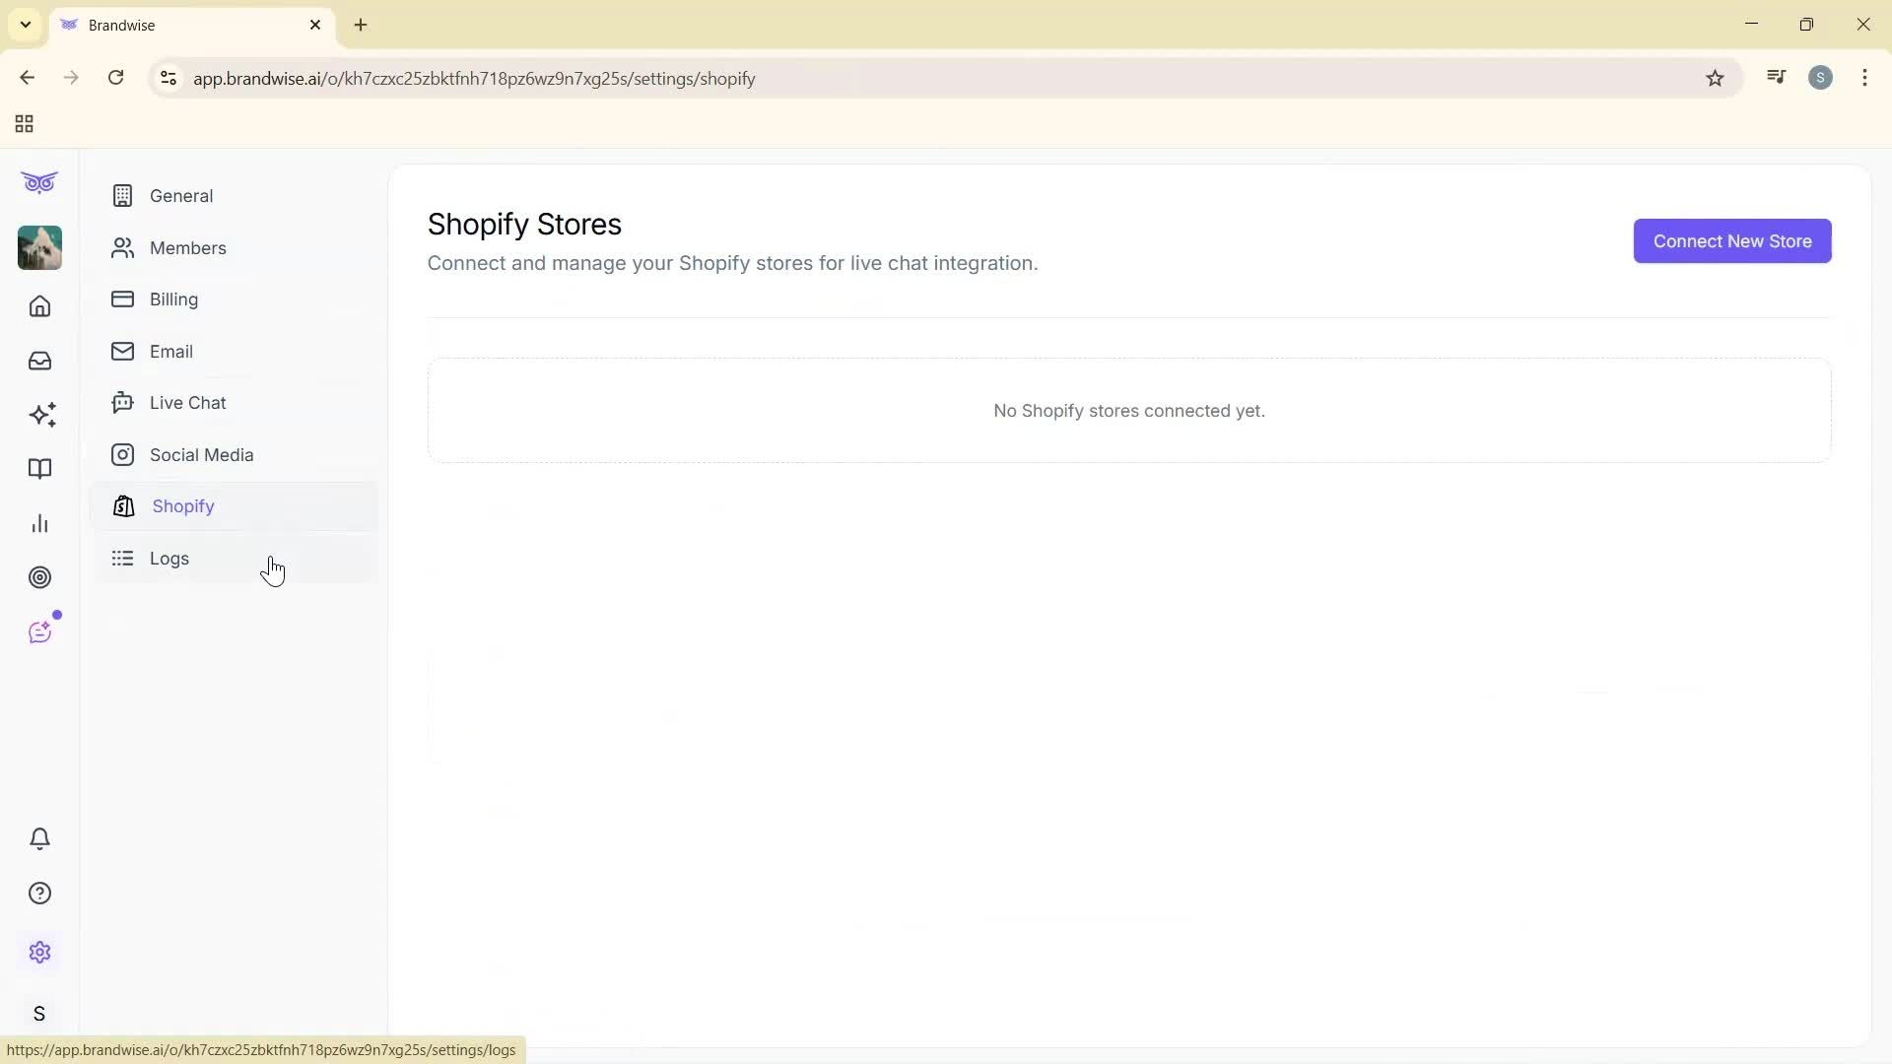The height and width of the screenshot is (1064, 1892).
Task: Click inside the address bar
Action: (690, 78)
